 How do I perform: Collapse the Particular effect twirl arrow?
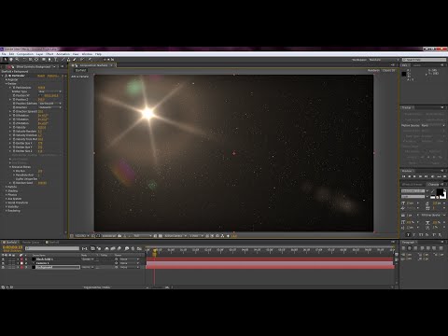(x=3, y=76)
